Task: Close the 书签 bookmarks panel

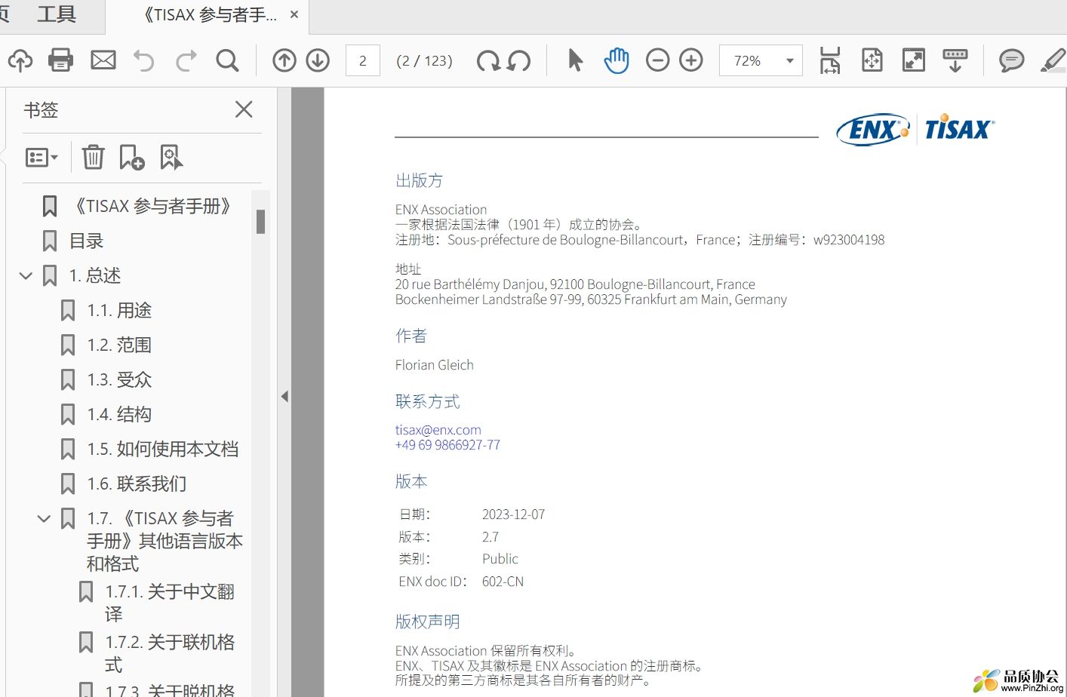Action: coord(244,109)
